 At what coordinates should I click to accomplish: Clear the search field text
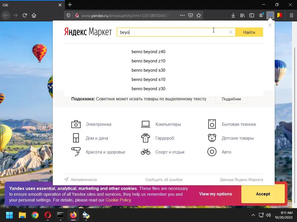(x=231, y=32)
